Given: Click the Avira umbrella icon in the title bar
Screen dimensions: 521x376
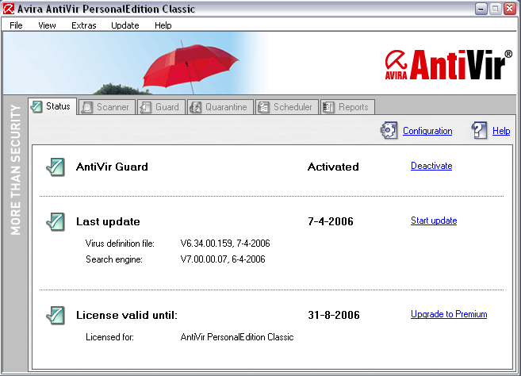Looking at the screenshot, I should click(9, 9).
